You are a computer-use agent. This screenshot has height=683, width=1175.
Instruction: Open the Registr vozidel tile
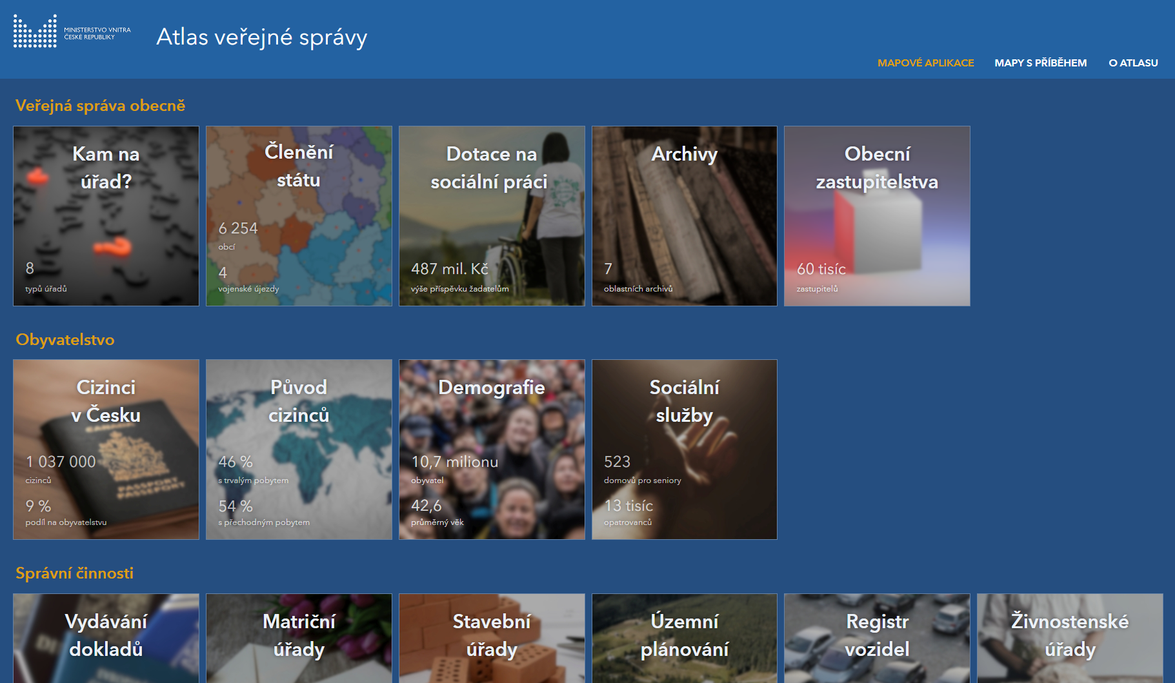tap(877, 637)
